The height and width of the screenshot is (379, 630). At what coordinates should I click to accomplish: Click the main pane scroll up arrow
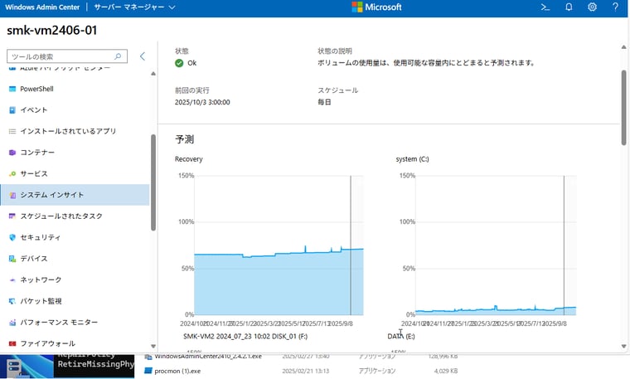(x=623, y=47)
